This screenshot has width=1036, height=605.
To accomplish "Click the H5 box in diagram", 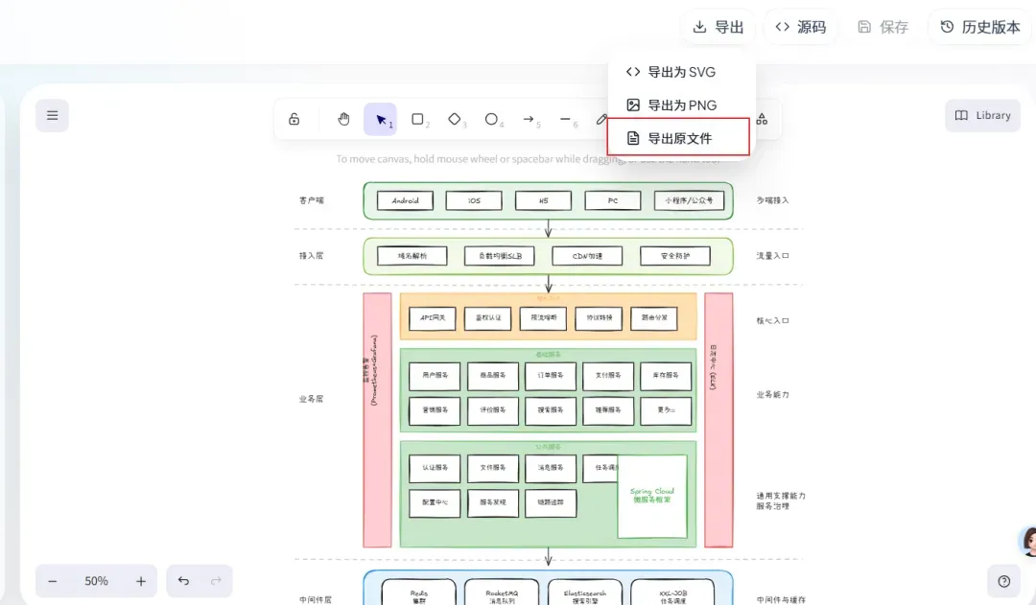I will coord(543,200).
